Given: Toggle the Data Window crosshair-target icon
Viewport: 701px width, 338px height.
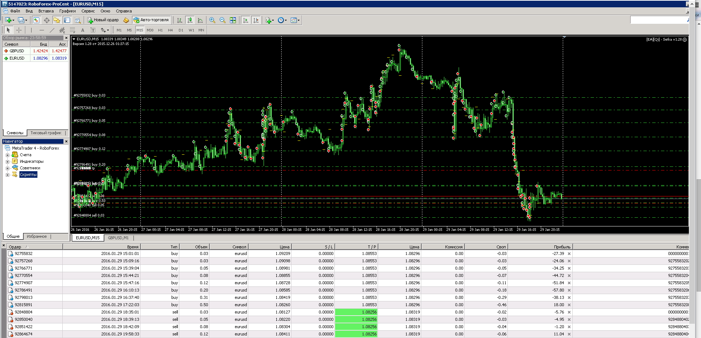Looking at the screenshot, I should click(x=47, y=20).
